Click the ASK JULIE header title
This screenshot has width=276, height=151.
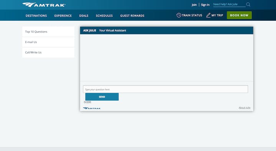(90, 30)
